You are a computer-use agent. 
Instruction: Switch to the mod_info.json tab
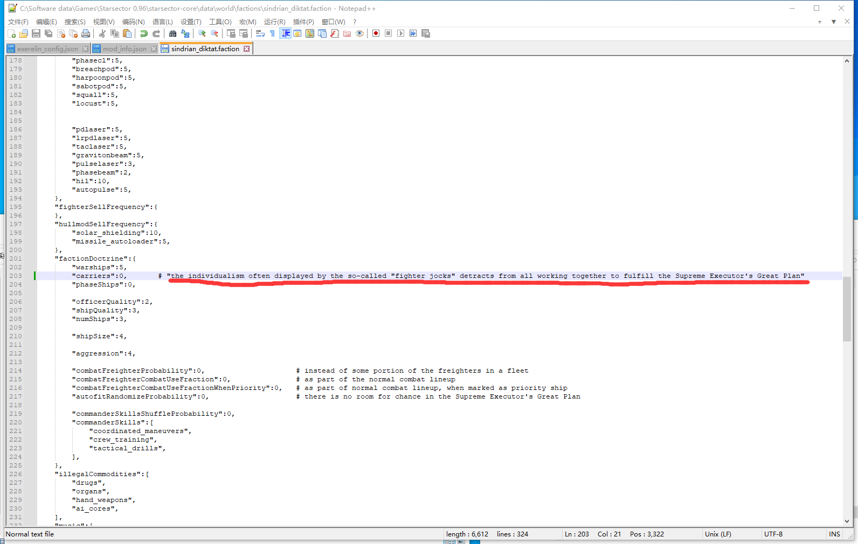[124, 49]
